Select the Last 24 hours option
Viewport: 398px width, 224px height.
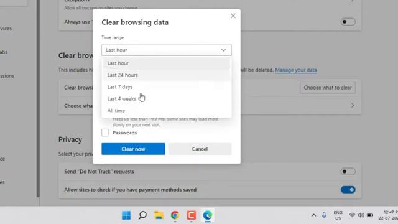click(167, 75)
